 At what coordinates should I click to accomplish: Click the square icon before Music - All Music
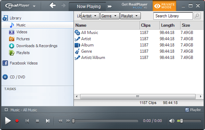6,110
